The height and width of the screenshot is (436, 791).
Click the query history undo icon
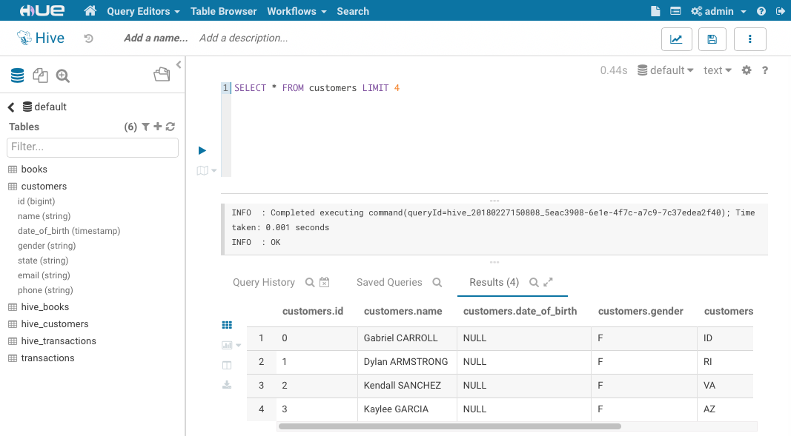(x=89, y=38)
